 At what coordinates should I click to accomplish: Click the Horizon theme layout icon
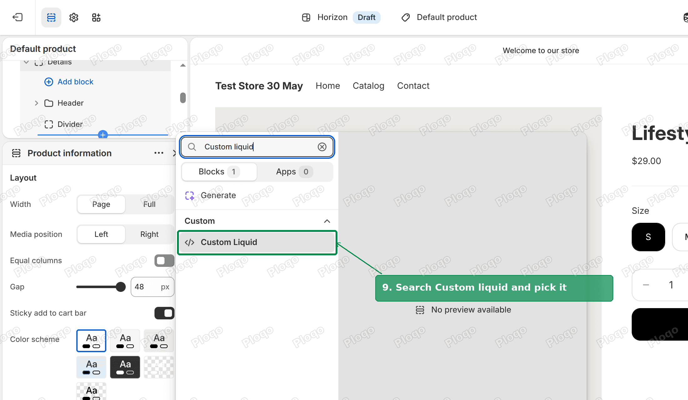[x=306, y=17]
